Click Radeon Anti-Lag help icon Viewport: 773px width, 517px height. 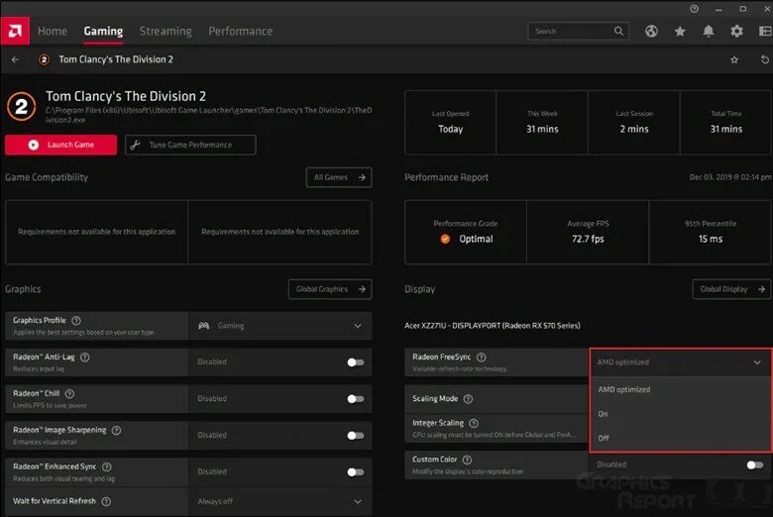(x=85, y=357)
